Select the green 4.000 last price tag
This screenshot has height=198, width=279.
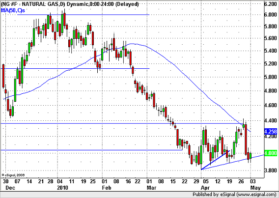point(271,153)
